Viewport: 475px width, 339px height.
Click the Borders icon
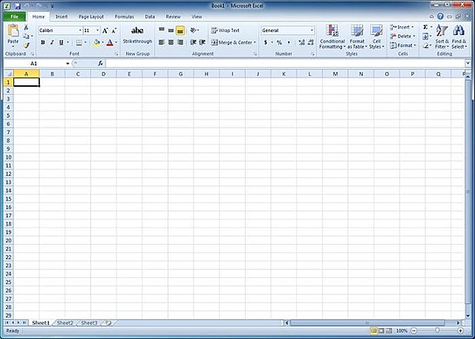click(x=79, y=43)
